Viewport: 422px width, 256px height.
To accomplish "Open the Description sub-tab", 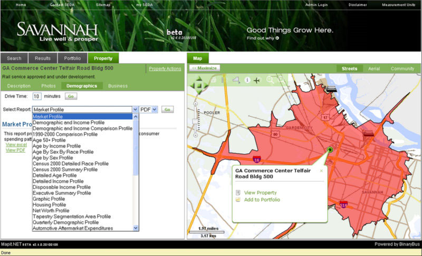I will tap(19, 86).
